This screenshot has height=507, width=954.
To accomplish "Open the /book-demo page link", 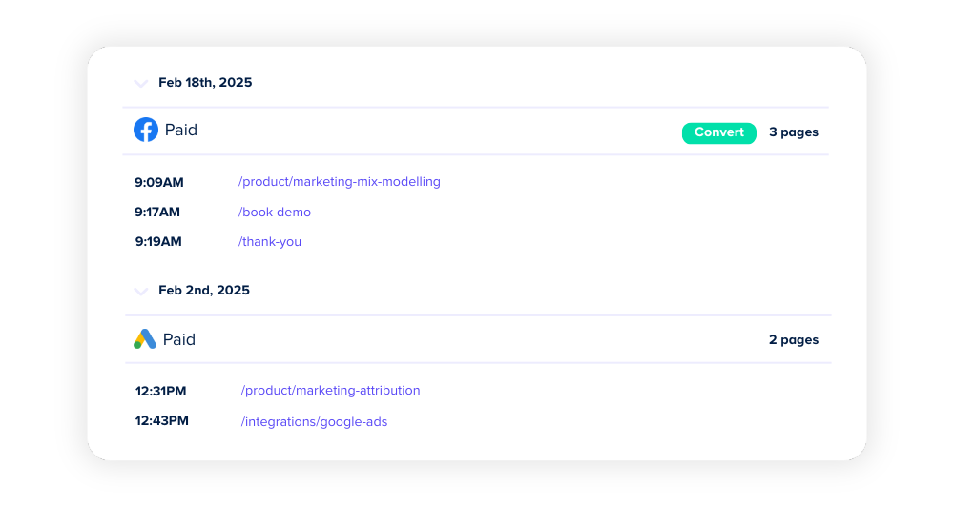I will click(x=275, y=212).
